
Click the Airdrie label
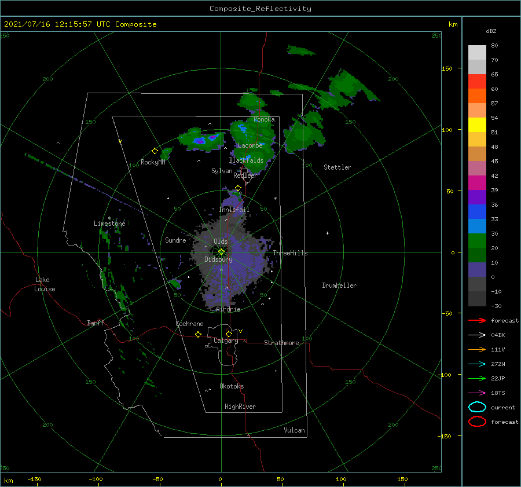pos(228,309)
